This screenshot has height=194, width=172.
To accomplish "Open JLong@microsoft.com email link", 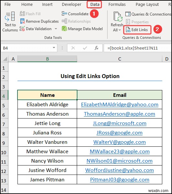I will click(x=120, y=123).
